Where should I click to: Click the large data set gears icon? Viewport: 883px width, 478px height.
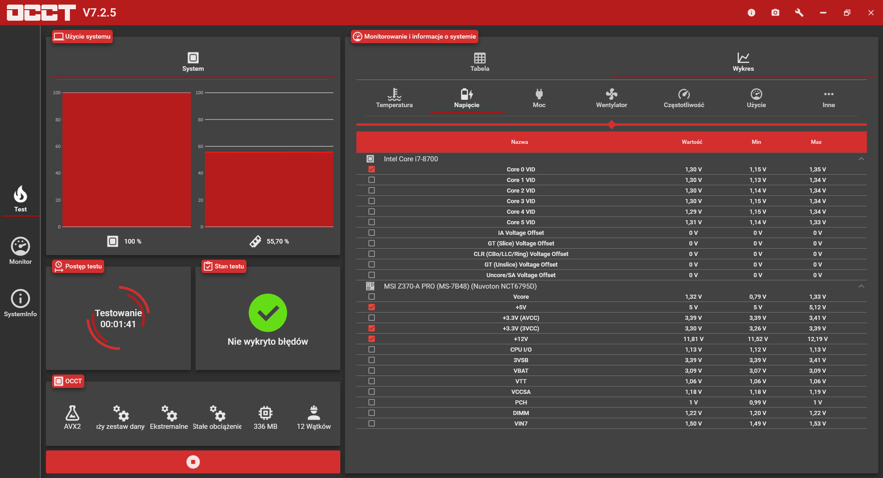click(x=121, y=413)
